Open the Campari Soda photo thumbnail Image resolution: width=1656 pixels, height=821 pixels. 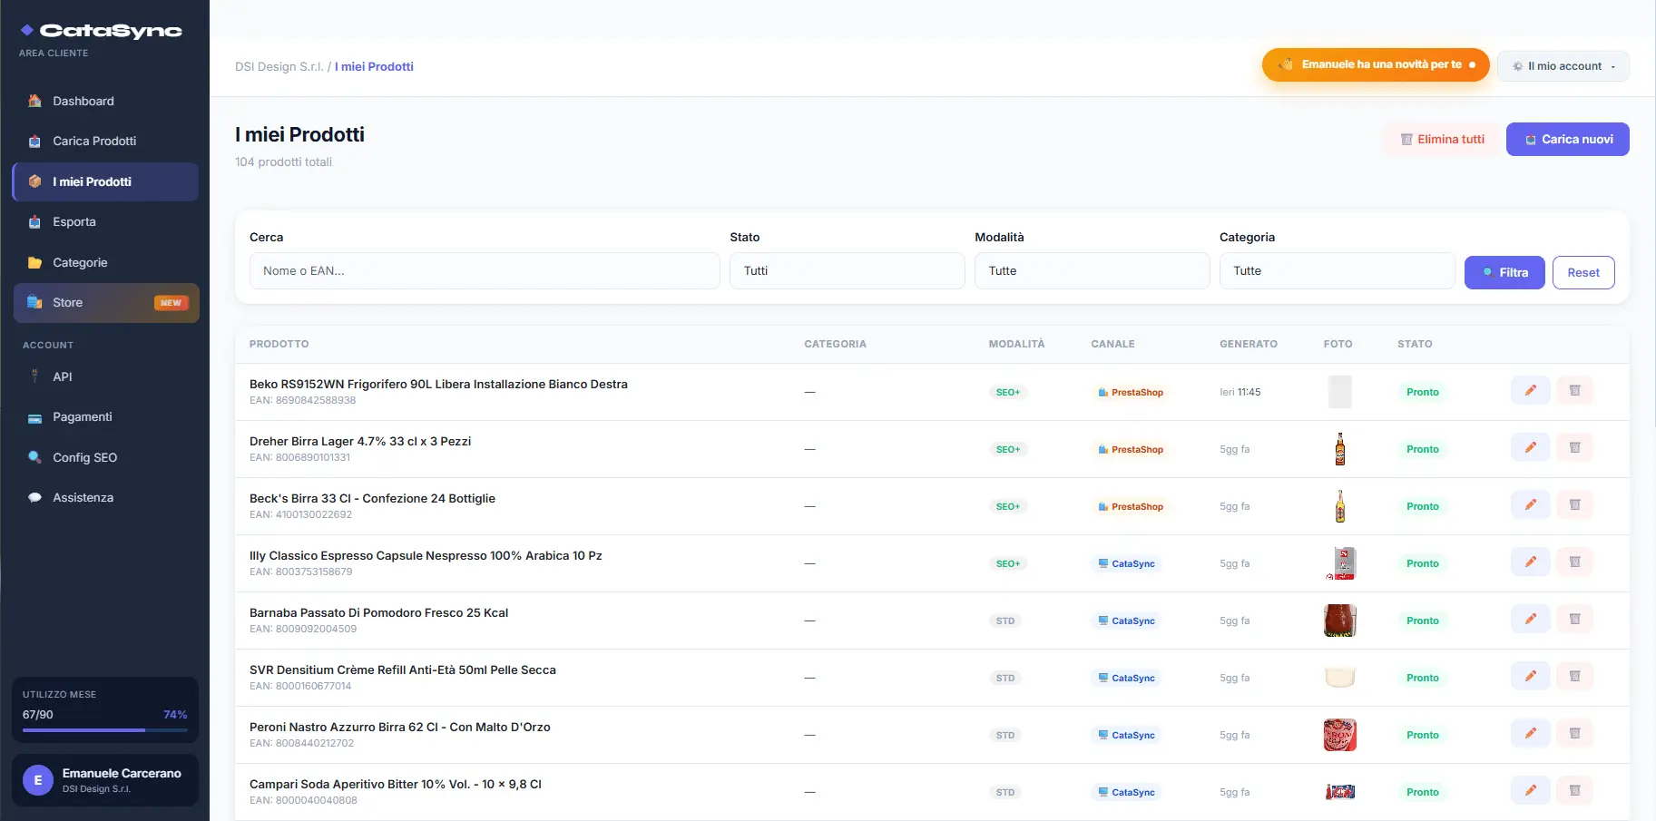click(x=1340, y=792)
